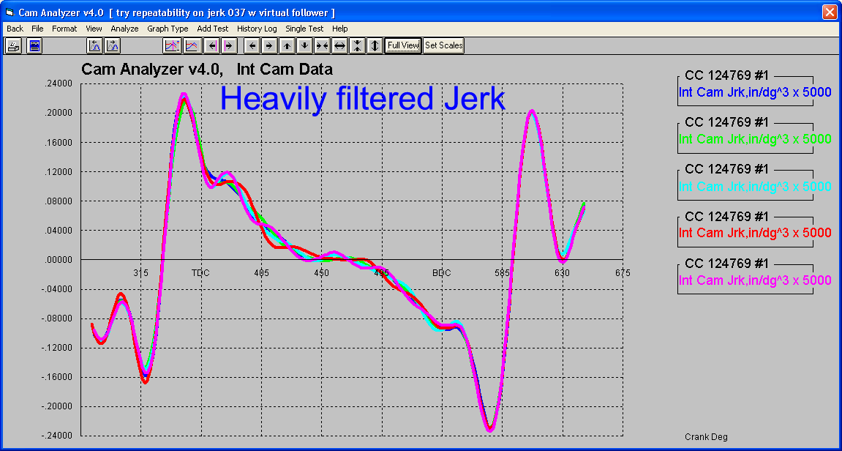Open the Format menu

(64, 29)
